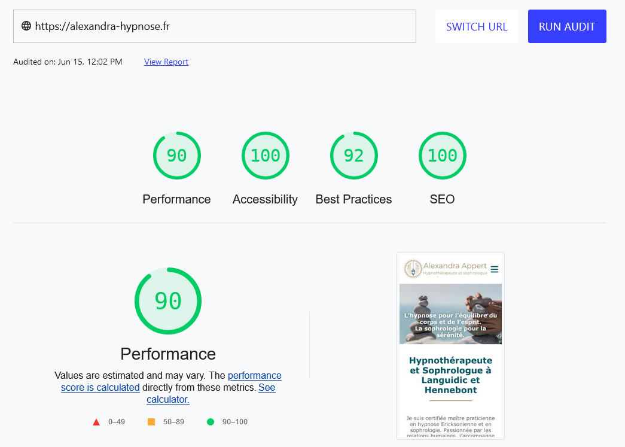625x447 pixels.
Task: Click the red triangle 0–49 legend icon
Action: (x=96, y=422)
